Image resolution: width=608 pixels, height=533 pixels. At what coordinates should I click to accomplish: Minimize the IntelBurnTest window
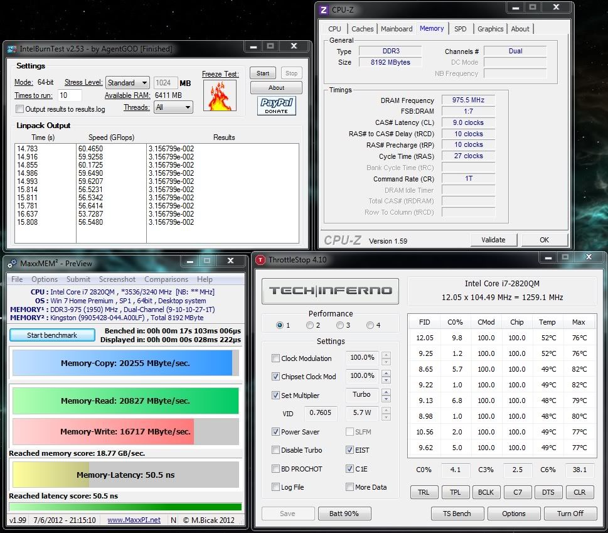(x=253, y=46)
